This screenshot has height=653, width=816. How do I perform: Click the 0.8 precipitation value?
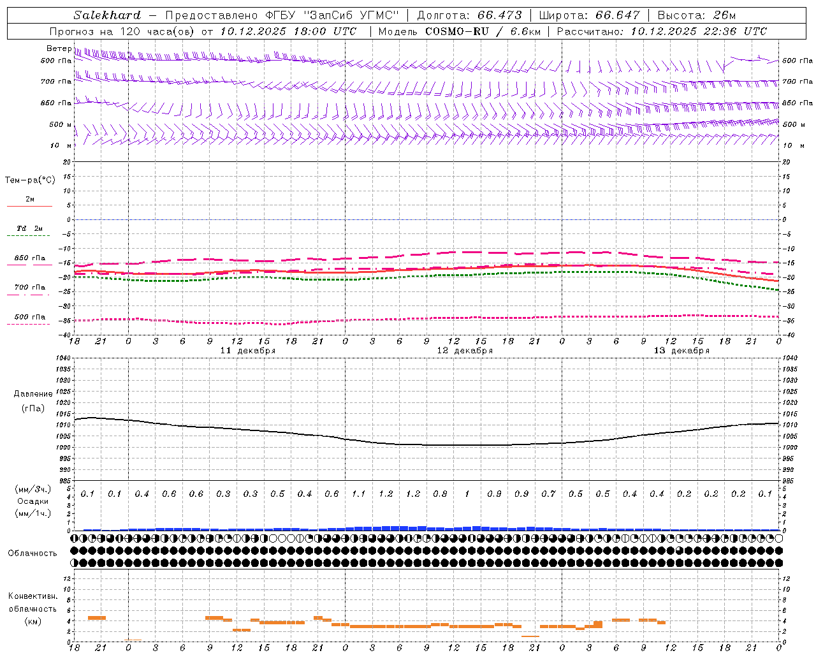pos(440,494)
